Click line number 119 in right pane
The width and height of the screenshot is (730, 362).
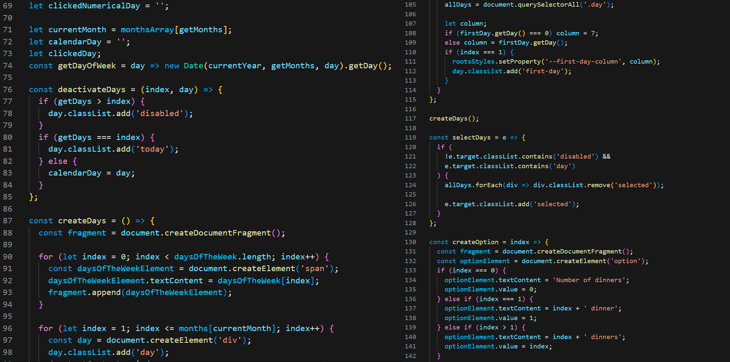410,138
